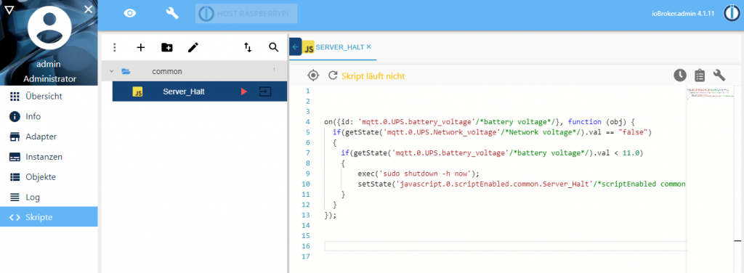
Task: Navigate to Objekte
Action: tap(49, 176)
